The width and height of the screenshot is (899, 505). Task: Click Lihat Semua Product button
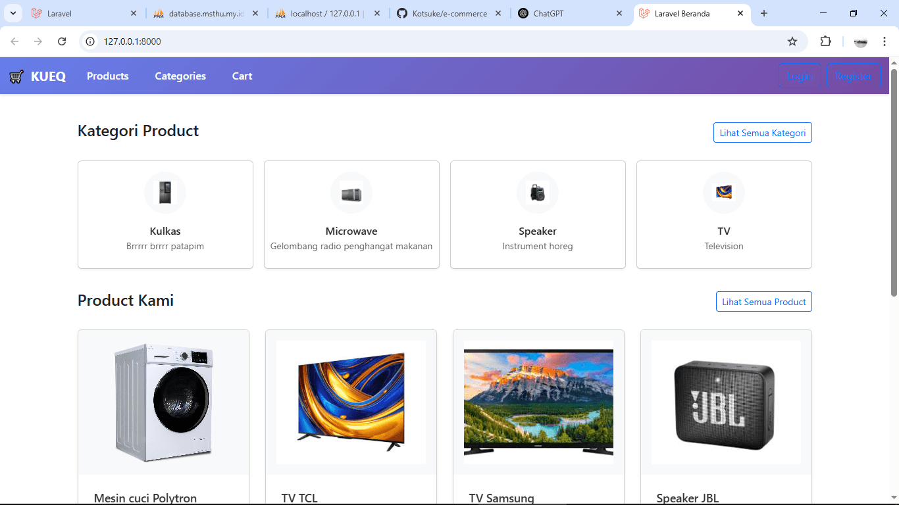(x=764, y=302)
